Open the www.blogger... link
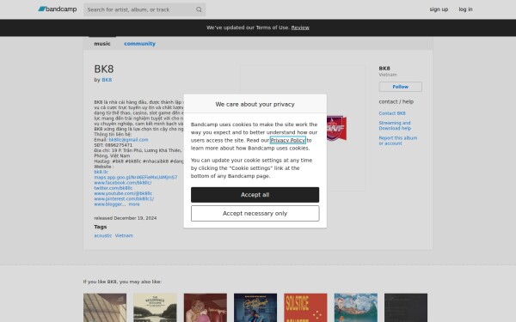 (x=109, y=204)
